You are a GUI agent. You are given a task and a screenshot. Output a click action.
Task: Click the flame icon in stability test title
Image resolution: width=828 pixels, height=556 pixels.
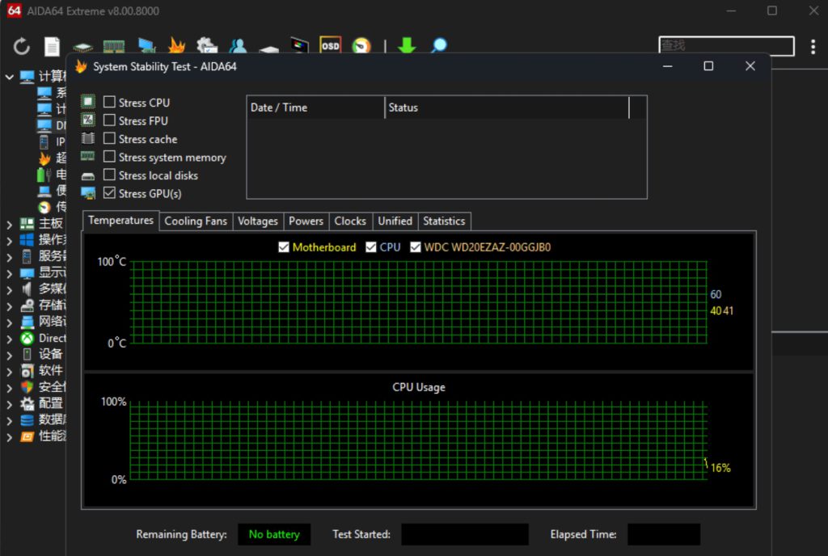click(81, 66)
